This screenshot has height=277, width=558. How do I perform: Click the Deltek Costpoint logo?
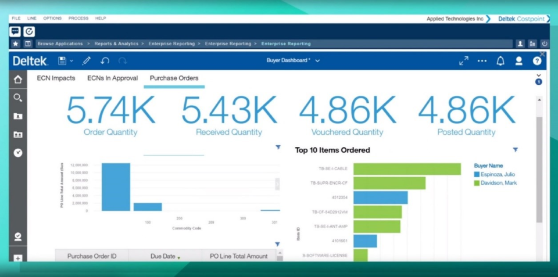(521, 19)
